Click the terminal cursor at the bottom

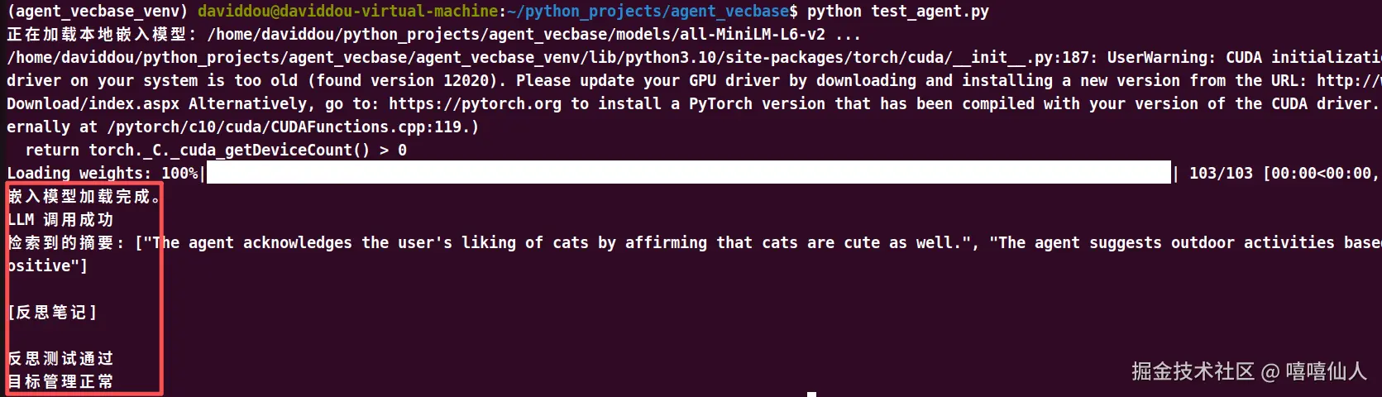pyautogui.click(x=811, y=395)
